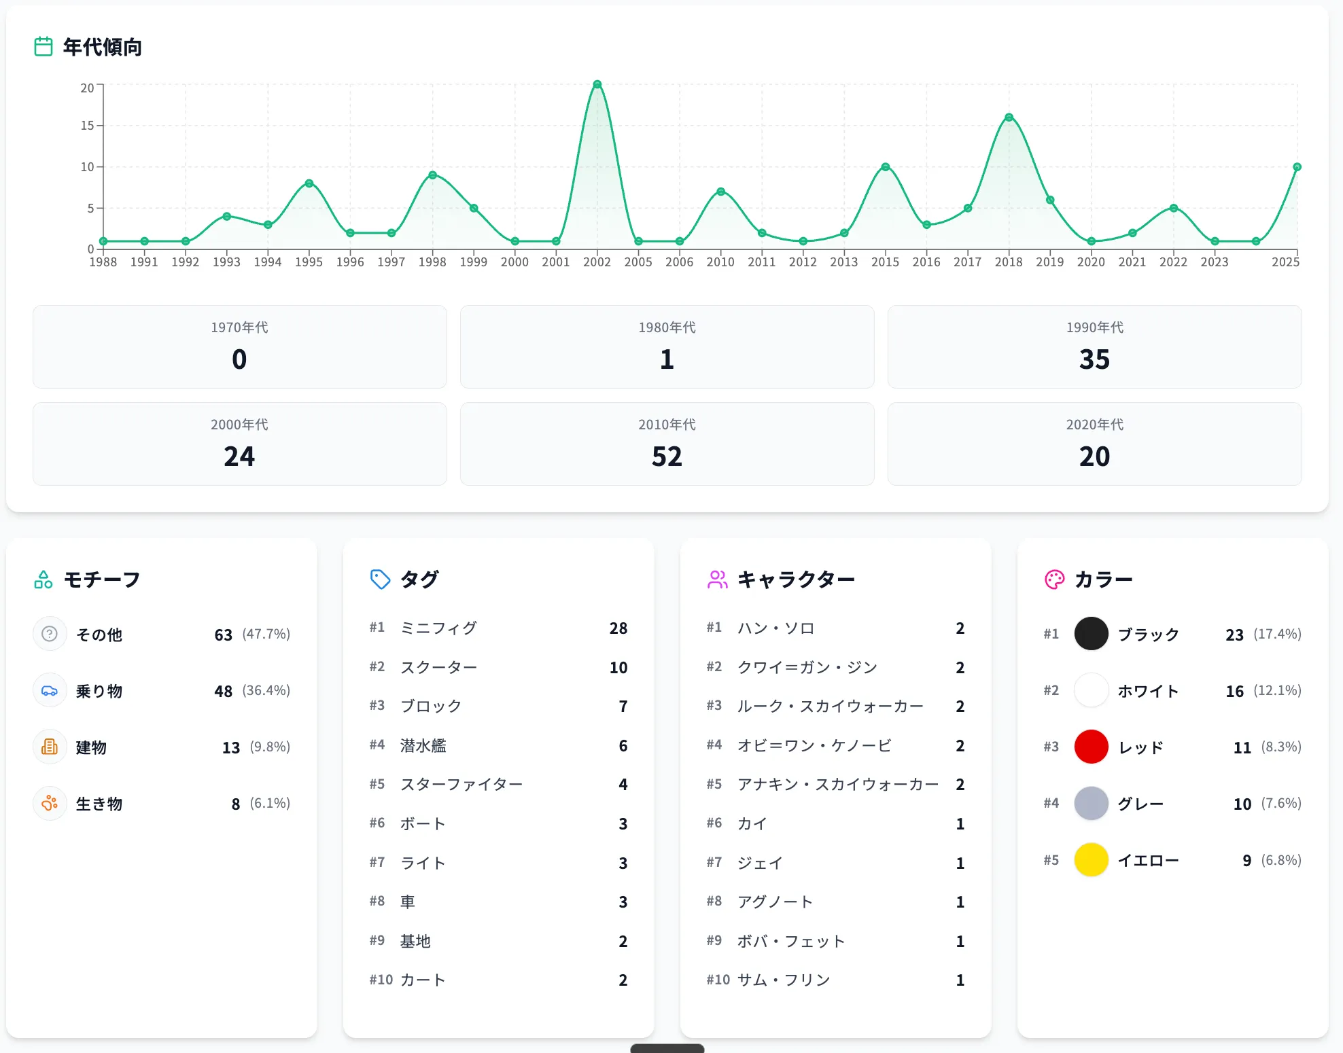Viewport: 1343px width, 1053px height.
Task: Select the yellow swatch beside イエロー
Action: [1090, 859]
